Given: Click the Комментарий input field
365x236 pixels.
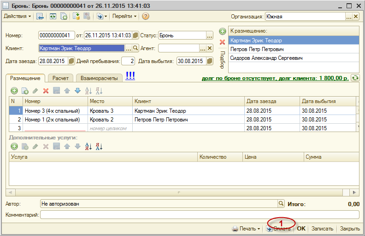Looking at the screenshot, I should pyautogui.click(x=200, y=215).
